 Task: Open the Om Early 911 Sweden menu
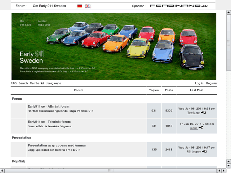coord(49,6)
